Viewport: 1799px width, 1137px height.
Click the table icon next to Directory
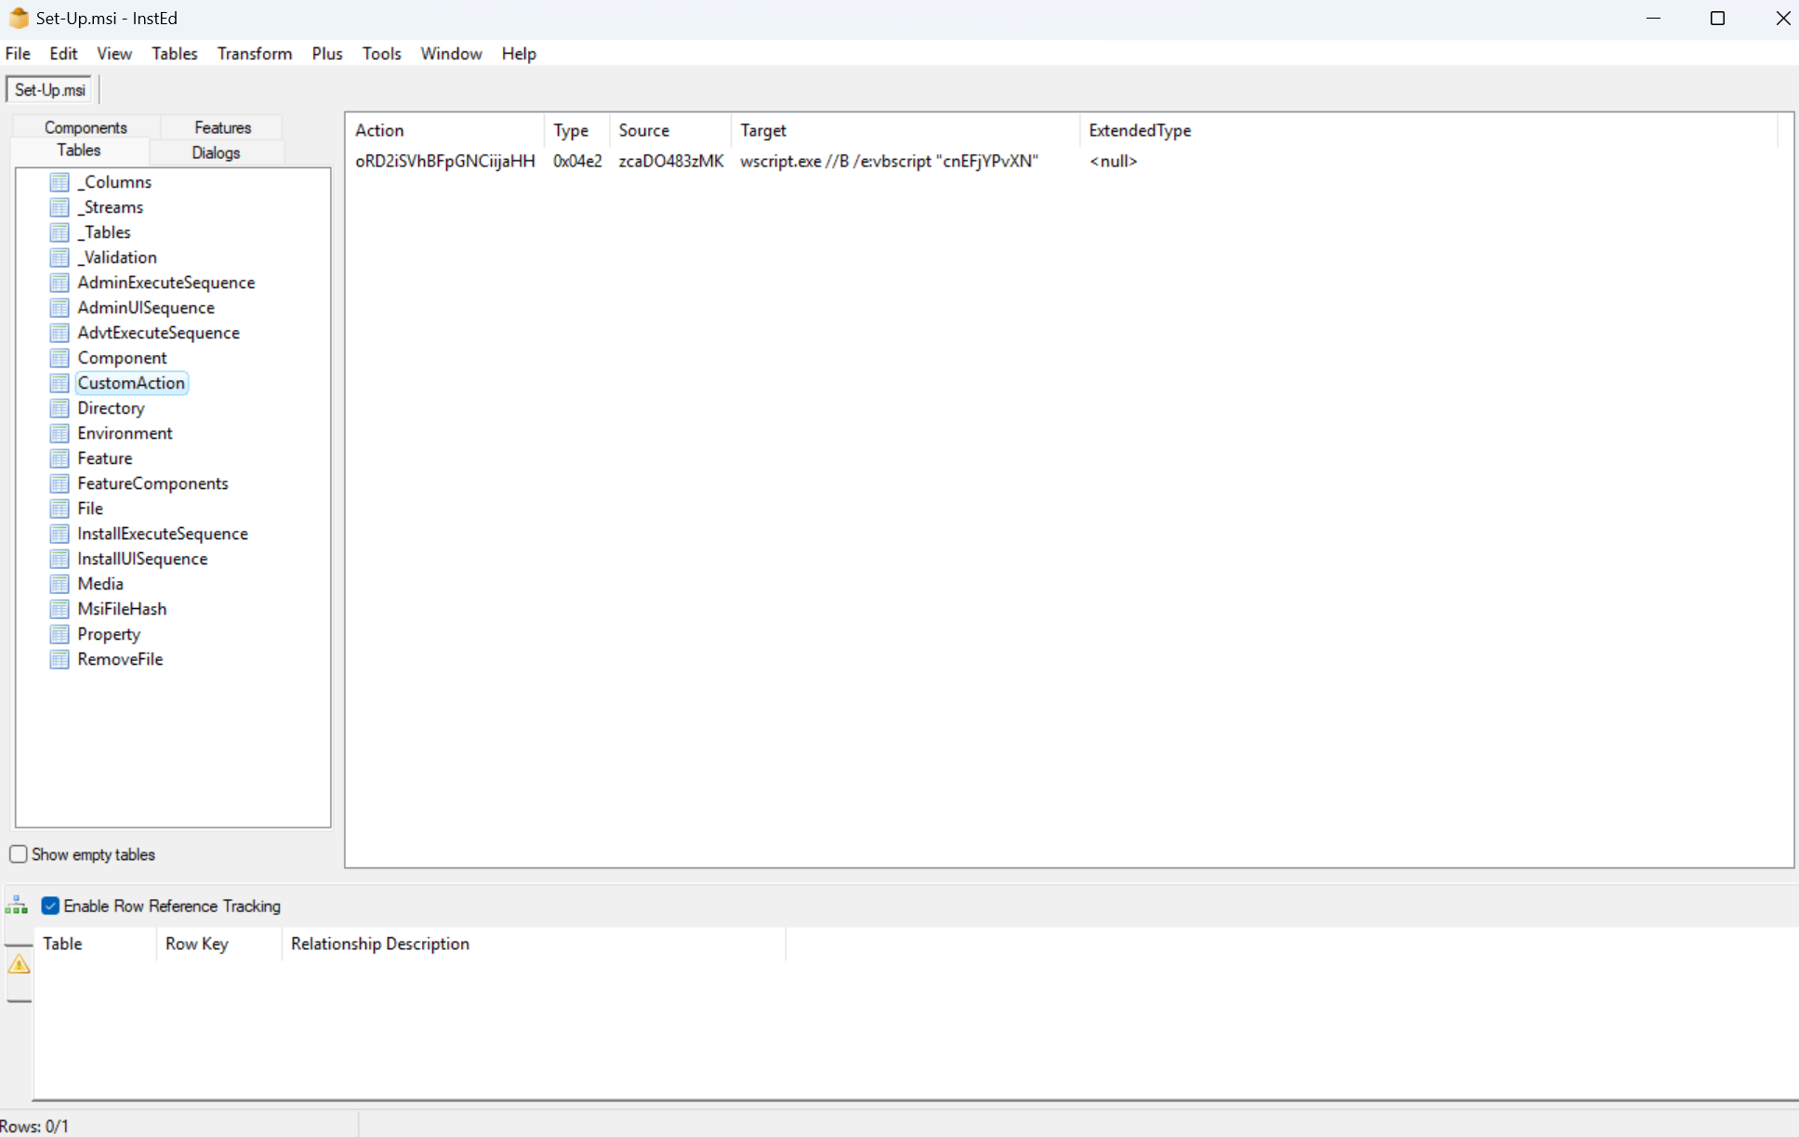(60, 408)
